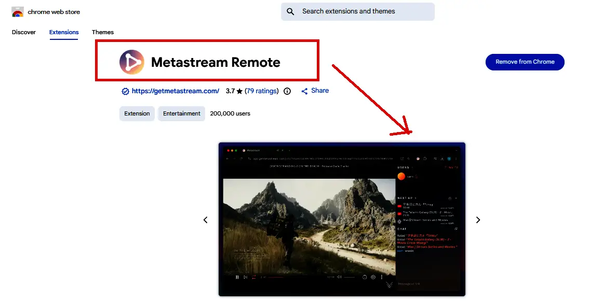Image resolution: width=590 pixels, height=303 pixels.
Task: Select the Extensions tab
Action: (x=64, y=32)
